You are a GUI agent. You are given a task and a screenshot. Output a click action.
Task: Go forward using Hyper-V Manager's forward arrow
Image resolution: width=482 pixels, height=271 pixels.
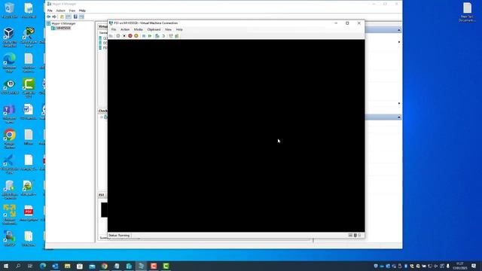(x=54, y=17)
